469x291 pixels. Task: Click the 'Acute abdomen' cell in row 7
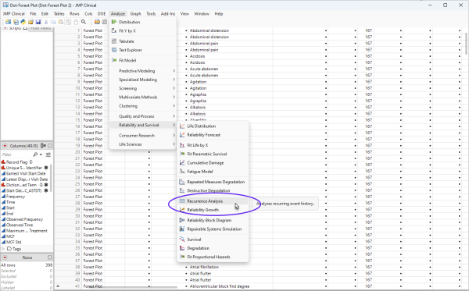(204, 69)
